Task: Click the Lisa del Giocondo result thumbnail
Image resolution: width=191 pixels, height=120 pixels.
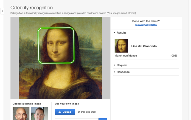Action: pos(121,46)
